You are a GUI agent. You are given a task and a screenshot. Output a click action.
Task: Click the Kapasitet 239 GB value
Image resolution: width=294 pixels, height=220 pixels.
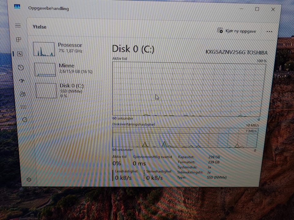214,157
